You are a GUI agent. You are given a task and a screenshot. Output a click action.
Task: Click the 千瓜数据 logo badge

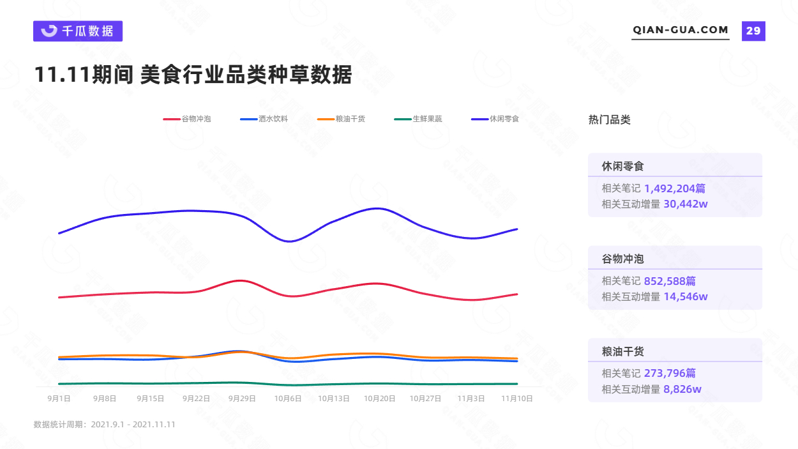(78, 31)
